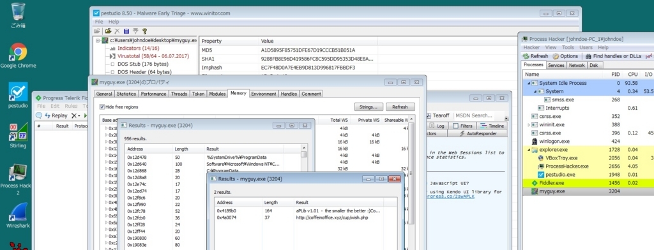Click pestudio's blue save toolbar icon
Viewport: 654px width, 250px height.
coord(126,31)
